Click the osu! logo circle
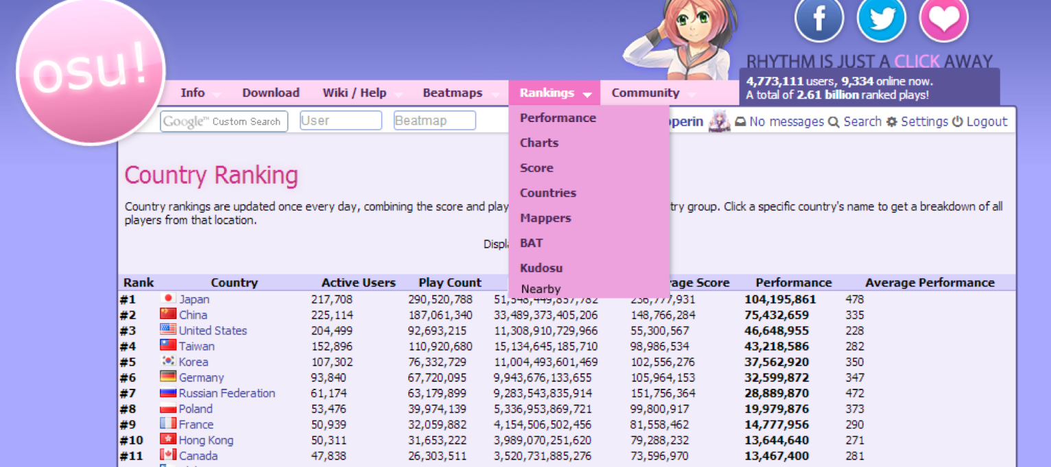Image resolution: width=1051 pixels, height=467 pixels. (x=91, y=71)
